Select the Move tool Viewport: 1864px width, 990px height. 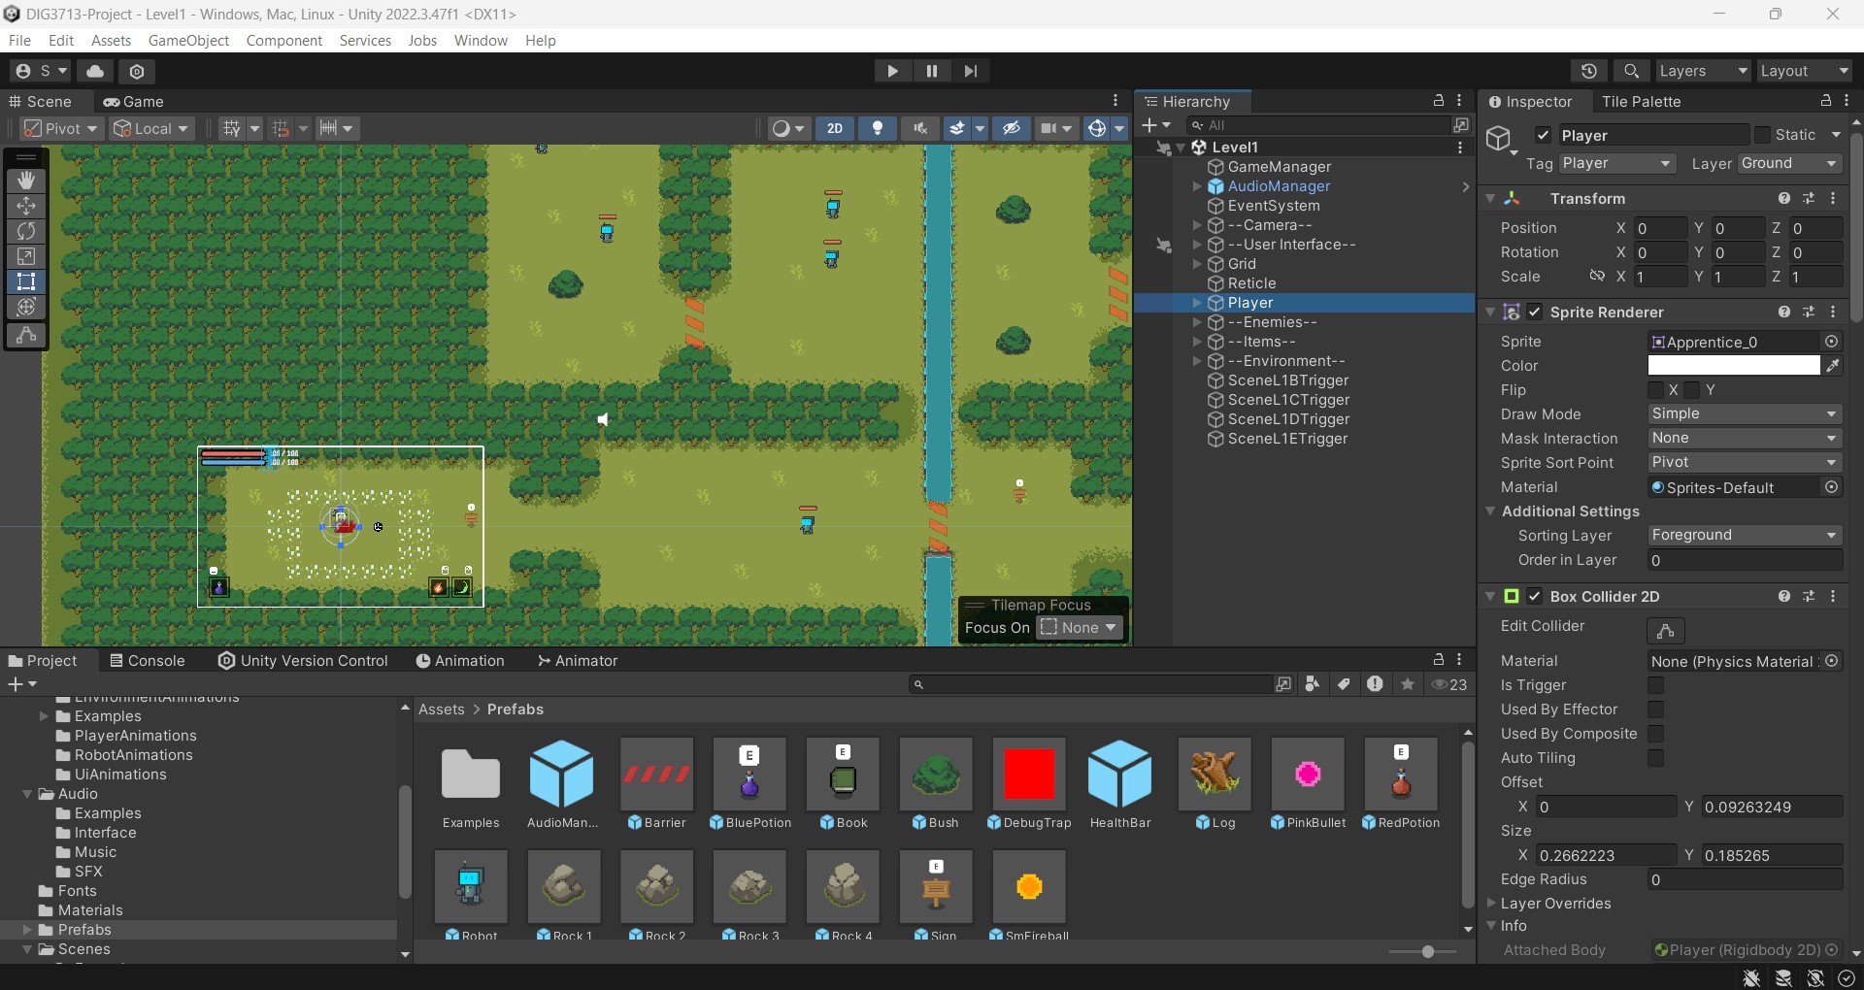click(x=26, y=206)
